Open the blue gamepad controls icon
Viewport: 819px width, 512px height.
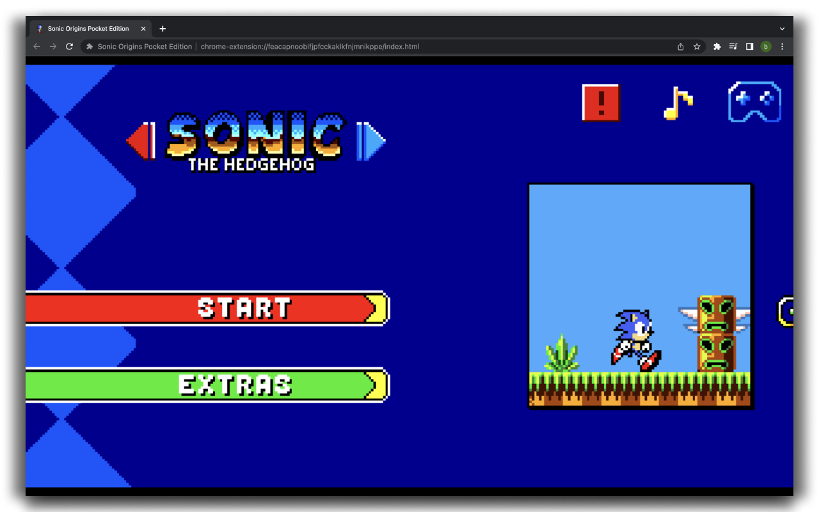pyautogui.click(x=755, y=102)
